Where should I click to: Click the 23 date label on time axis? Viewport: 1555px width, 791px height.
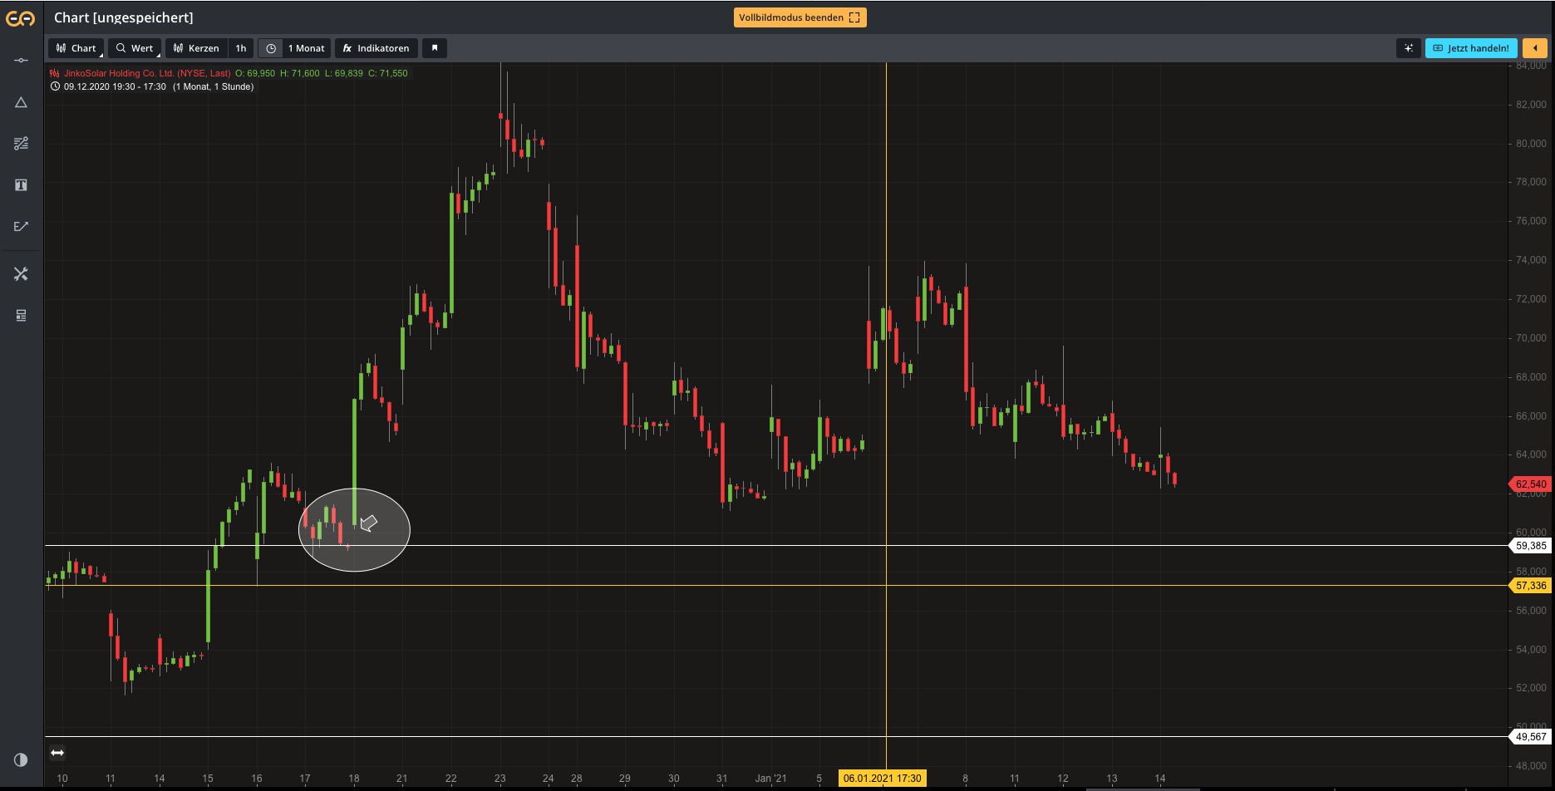click(x=499, y=779)
